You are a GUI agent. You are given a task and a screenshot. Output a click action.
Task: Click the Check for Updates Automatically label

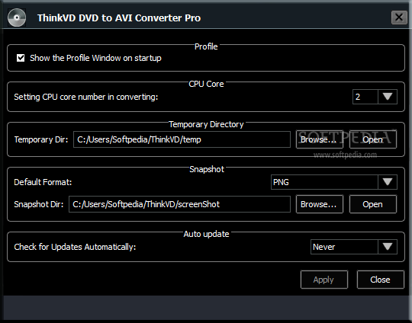[x=75, y=247]
